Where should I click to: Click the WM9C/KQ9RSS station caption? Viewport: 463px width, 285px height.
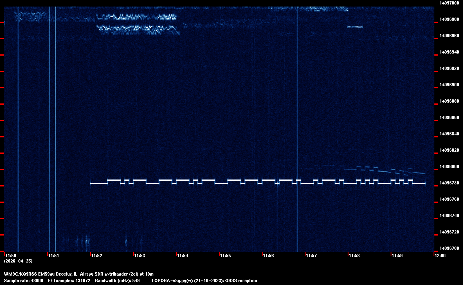pyautogui.click(x=79, y=274)
